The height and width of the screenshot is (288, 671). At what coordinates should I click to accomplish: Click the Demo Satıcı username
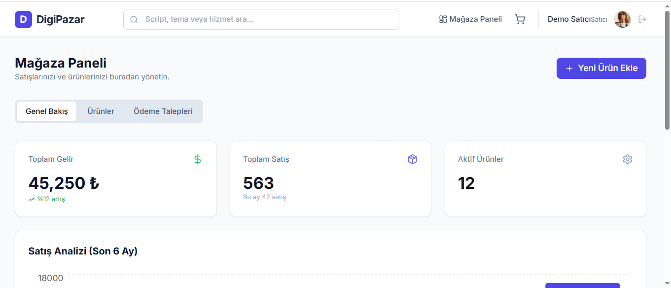(x=569, y=19)
